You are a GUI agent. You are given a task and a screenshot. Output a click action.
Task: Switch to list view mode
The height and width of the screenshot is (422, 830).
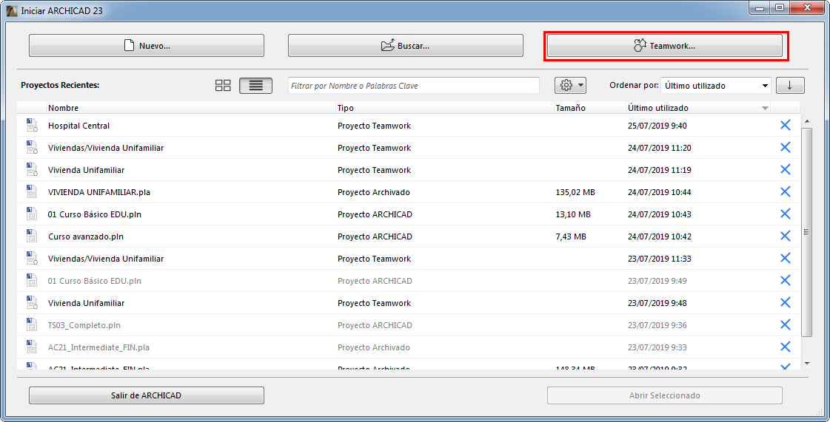(255, 86)
